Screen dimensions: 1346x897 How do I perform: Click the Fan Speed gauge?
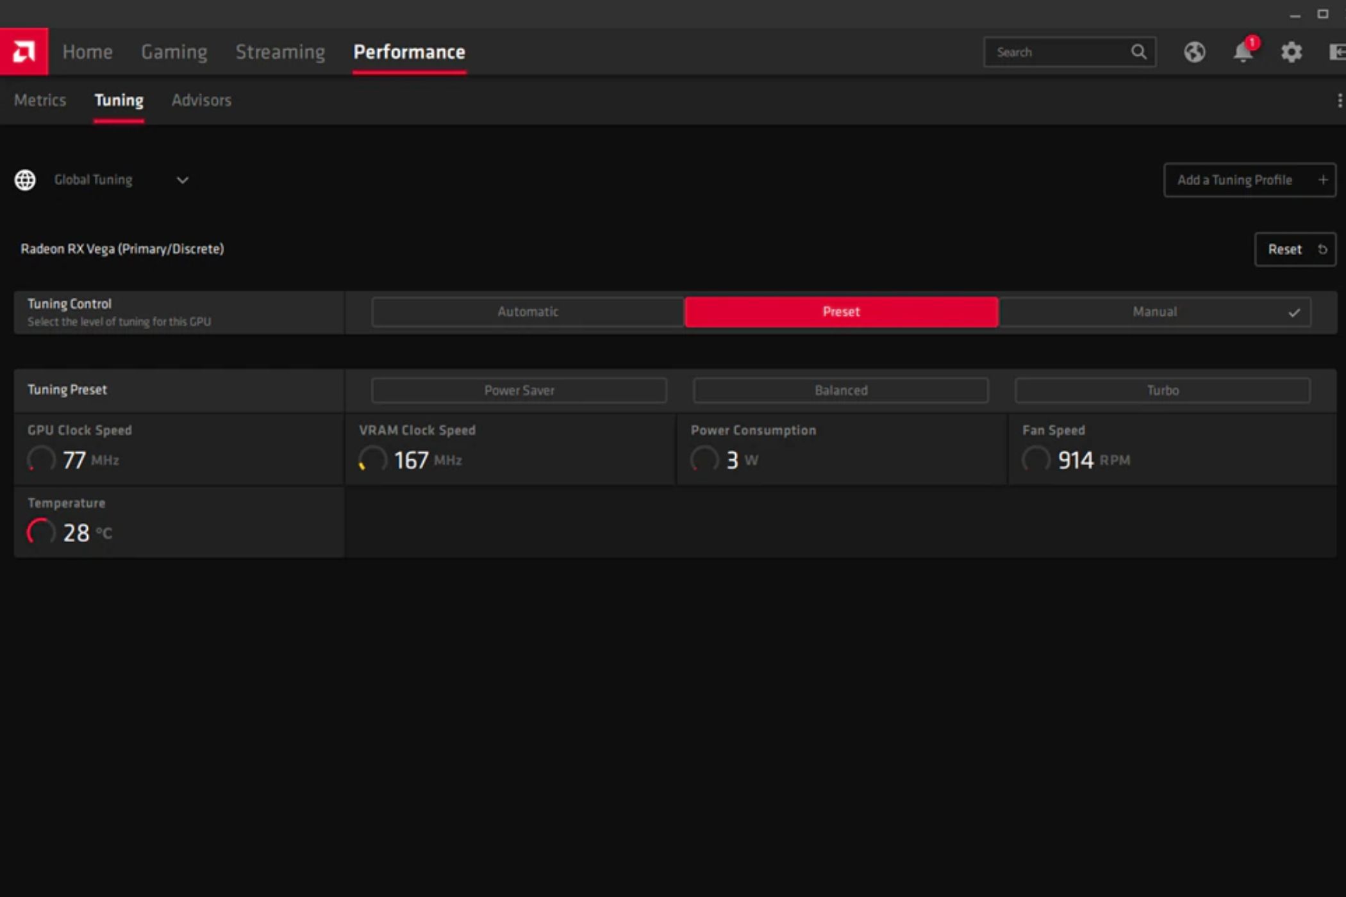(1036, 459)
